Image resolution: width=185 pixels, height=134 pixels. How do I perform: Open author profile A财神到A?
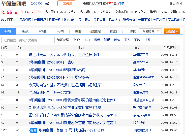click(x=139, y=70)
